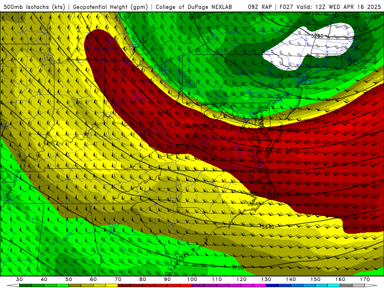This screenshot has width=384, height=288.
Task: Click the 150 legend tick label
Action: tap(315, 279)
